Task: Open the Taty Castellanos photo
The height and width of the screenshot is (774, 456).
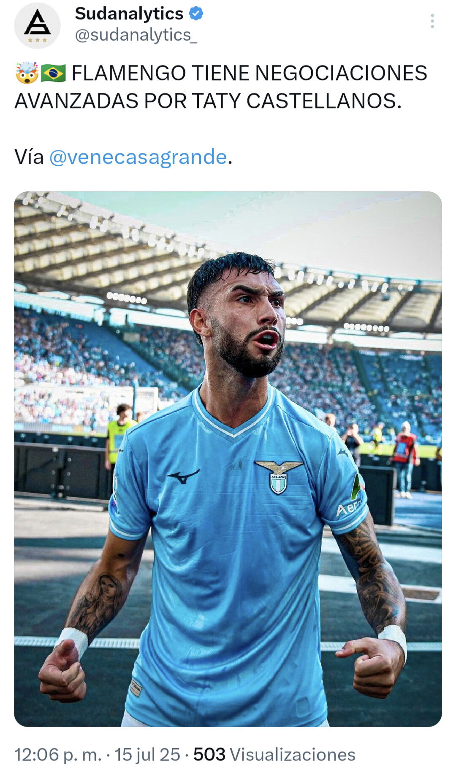Action: 228,459
